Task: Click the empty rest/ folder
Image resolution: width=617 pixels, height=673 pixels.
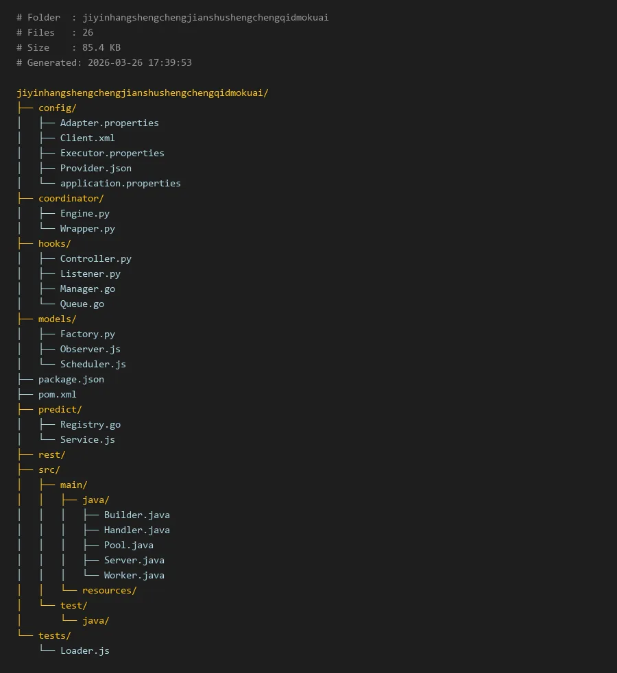Action: click(x=51, y=454)
